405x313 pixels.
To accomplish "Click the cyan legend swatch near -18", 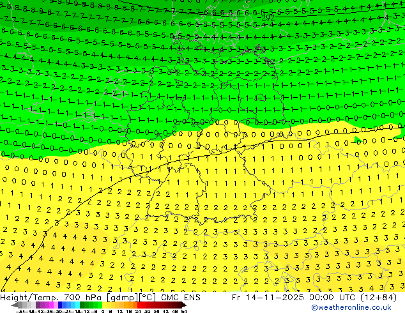I will pyautogui.click(x=77, y=305).
